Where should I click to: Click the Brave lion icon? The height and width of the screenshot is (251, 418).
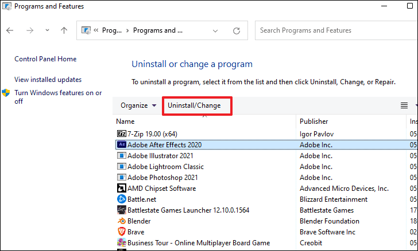[122, 232]
